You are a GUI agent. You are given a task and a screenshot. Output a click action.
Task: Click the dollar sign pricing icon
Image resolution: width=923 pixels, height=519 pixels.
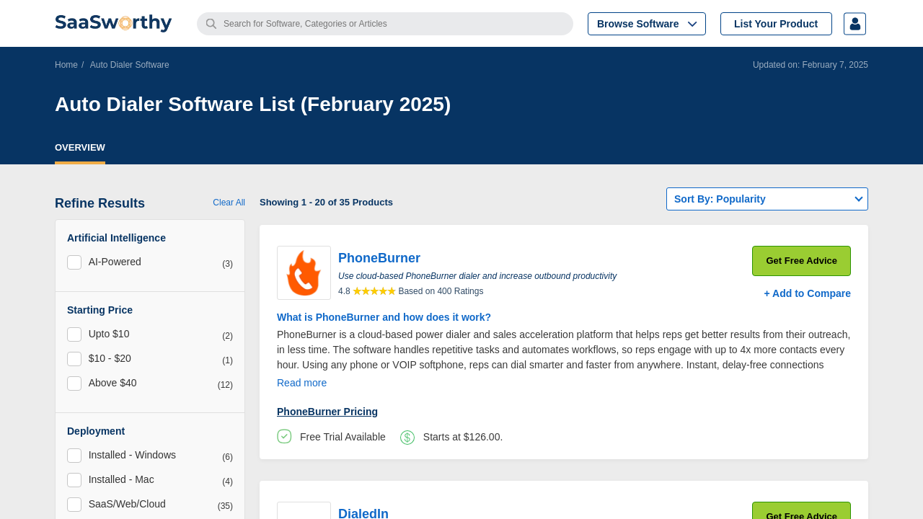[407, 437]
